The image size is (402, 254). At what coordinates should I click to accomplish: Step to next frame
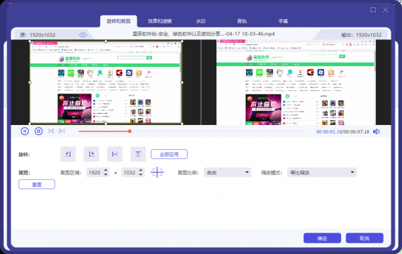[x=62, y=131]
